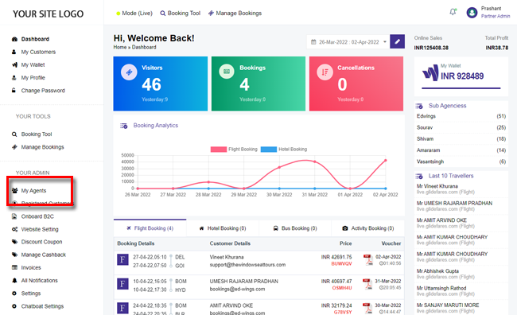The width and height of the screenshot is (517, 315).
Task: Click traveller Mr Abhishek Gupta
Action: 437,270
